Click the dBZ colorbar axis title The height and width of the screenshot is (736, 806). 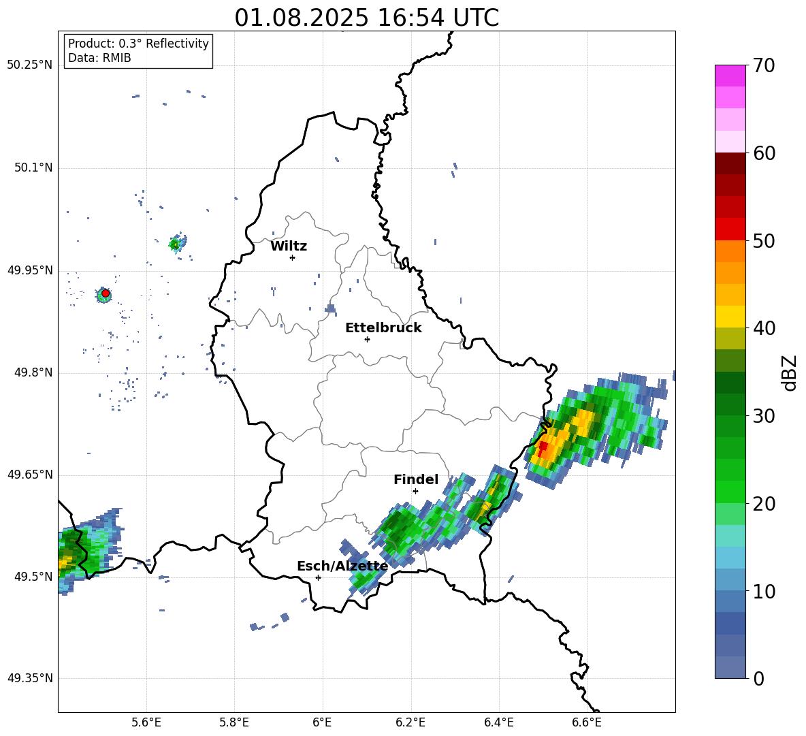click(x=790, y=372)
